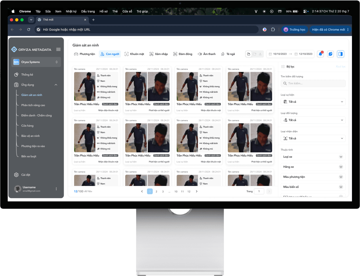Focus the Chrome URL address bar
This screenshot has width=360, height=276.
(x=147, y=29)
